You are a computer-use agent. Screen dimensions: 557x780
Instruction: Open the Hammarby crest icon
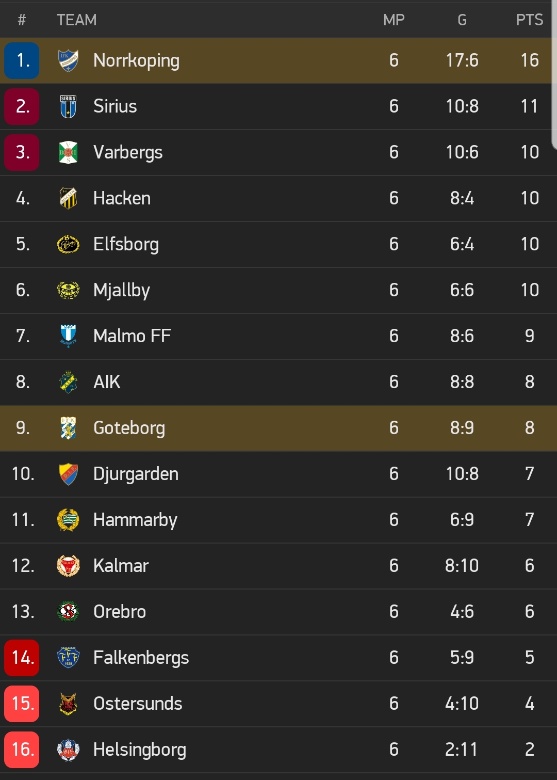pyautogui.click(x=68, y=520)
